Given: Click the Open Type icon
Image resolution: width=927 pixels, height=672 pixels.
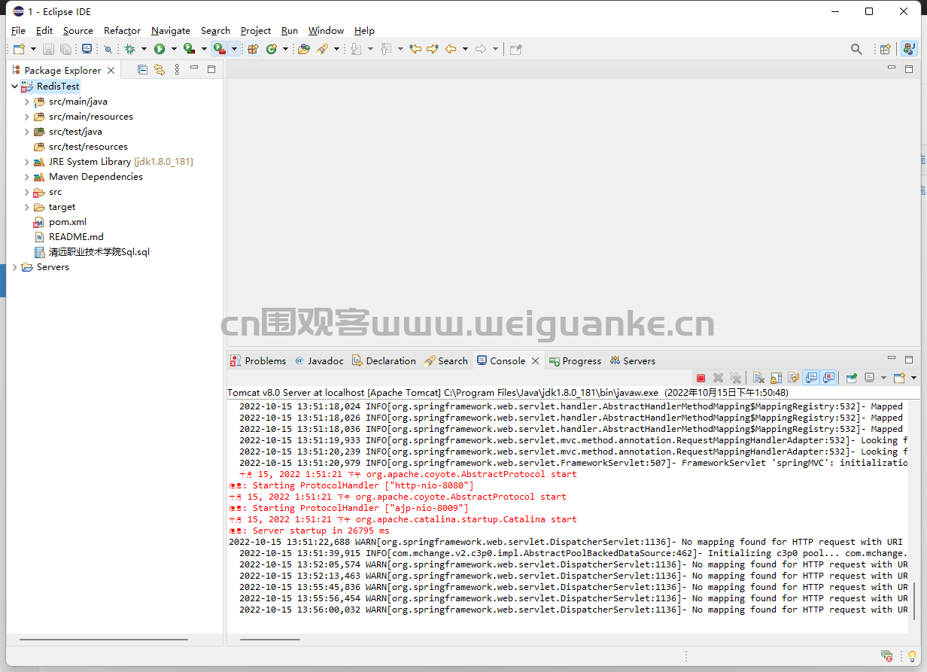Looking at the screenshot, I should (x=304, y=49).
